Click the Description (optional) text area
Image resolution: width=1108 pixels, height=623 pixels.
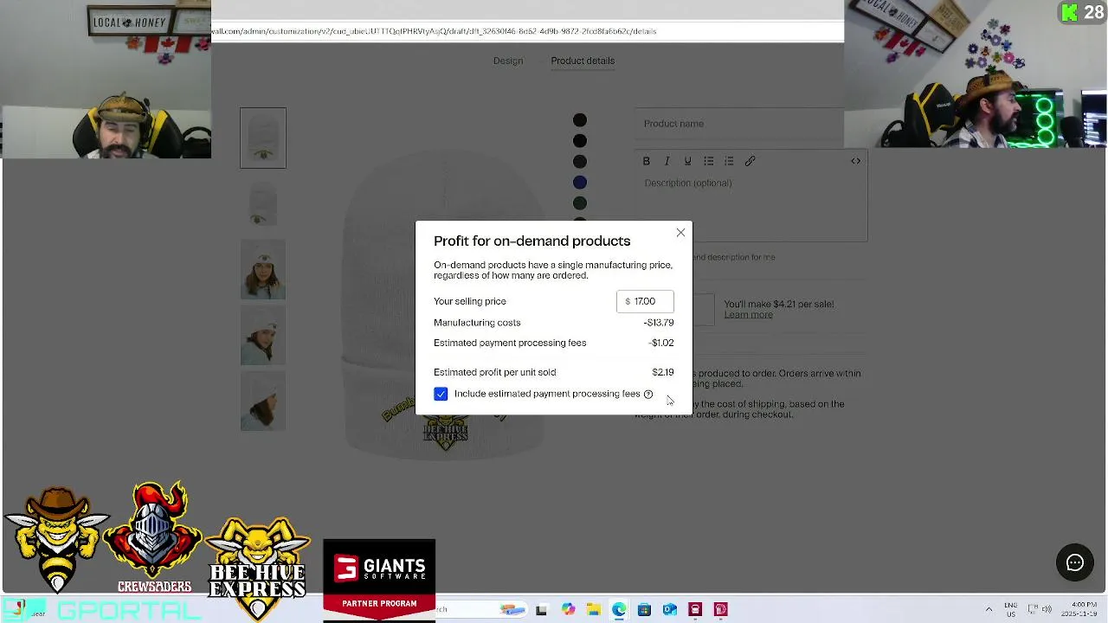pyautogui.click(x=751, y=208)
